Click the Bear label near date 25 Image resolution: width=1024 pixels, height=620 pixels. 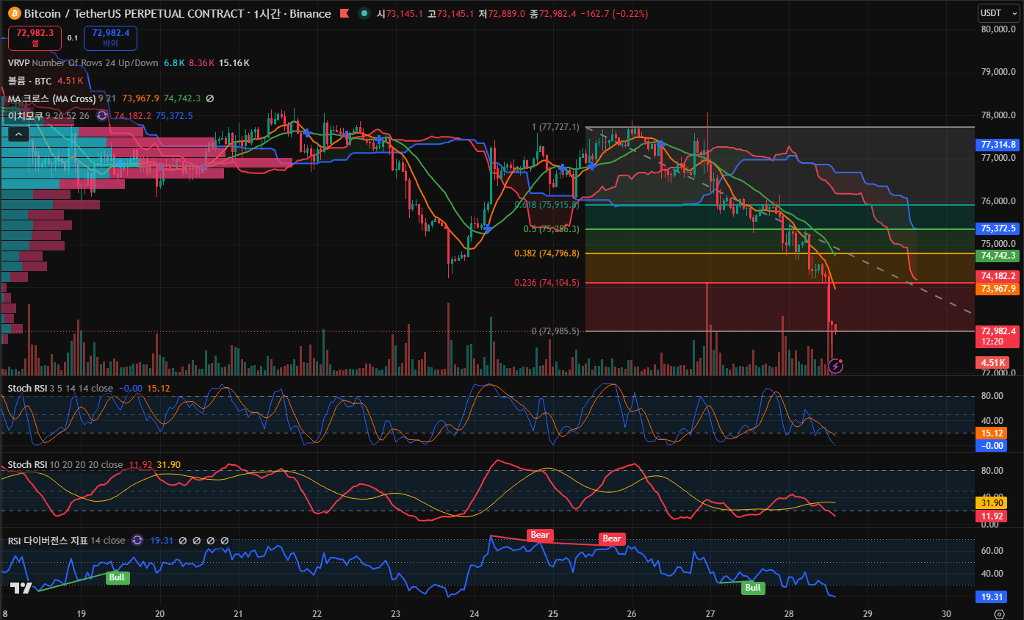click(540, 535)
